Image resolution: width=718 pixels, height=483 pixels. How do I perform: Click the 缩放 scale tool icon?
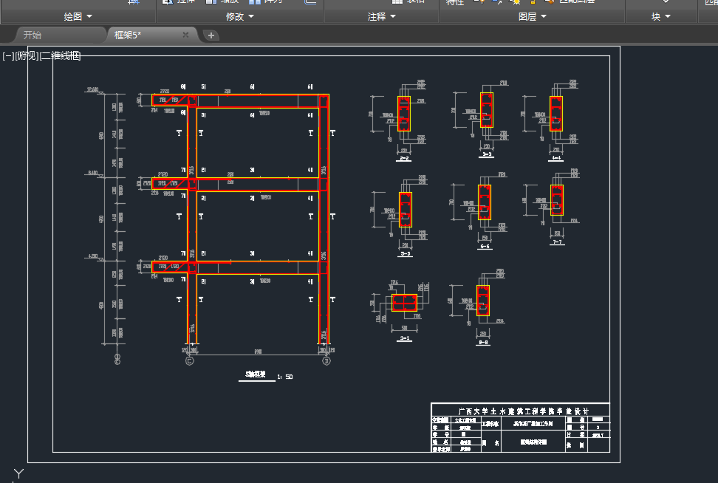pos(211,1)
